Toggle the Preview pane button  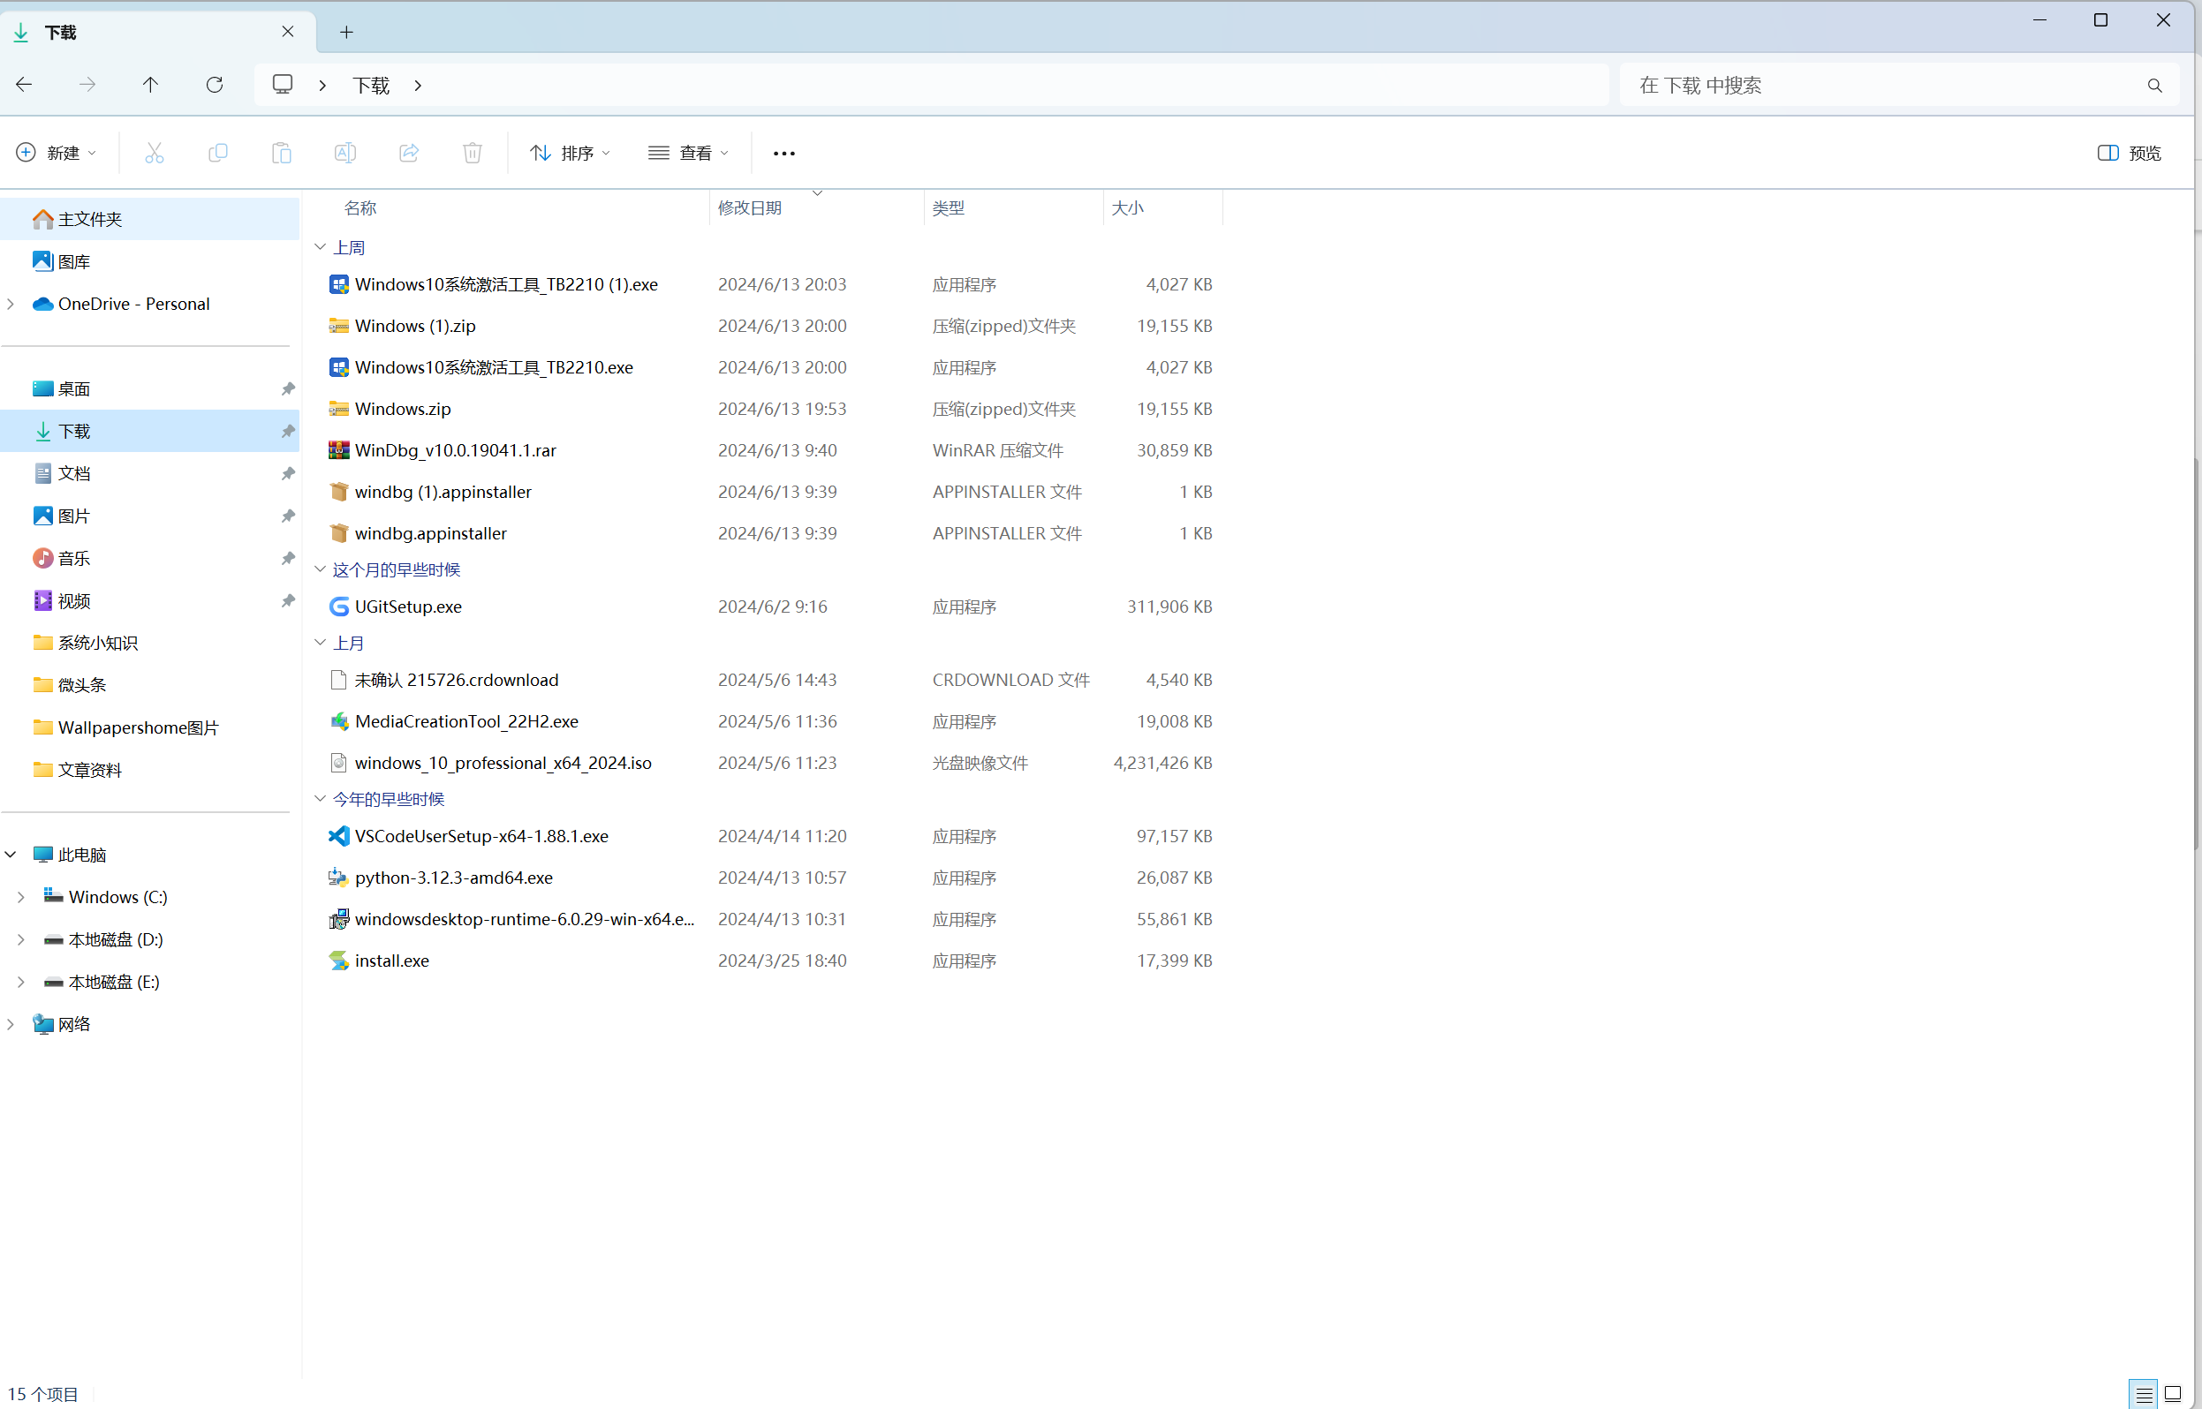pos(2128,153)
